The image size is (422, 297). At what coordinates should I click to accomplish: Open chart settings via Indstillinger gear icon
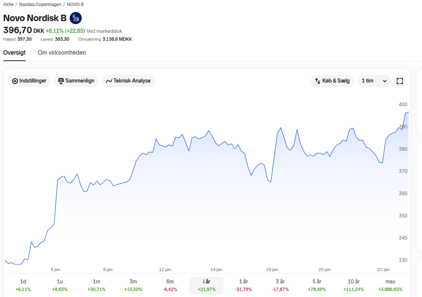15,81
